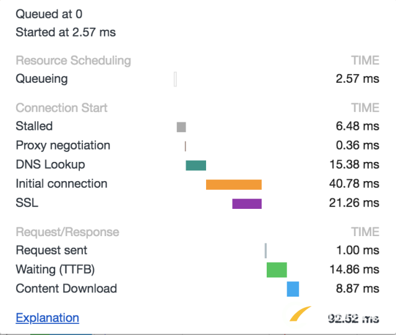Click the Content Download label
Screen dimensions: 396x335
click(x=66, y=289)
